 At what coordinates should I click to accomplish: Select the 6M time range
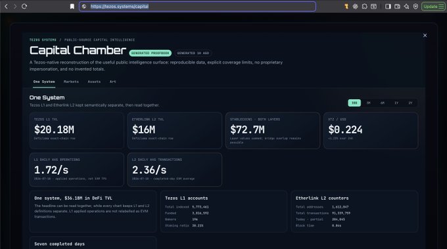point(383,103)
